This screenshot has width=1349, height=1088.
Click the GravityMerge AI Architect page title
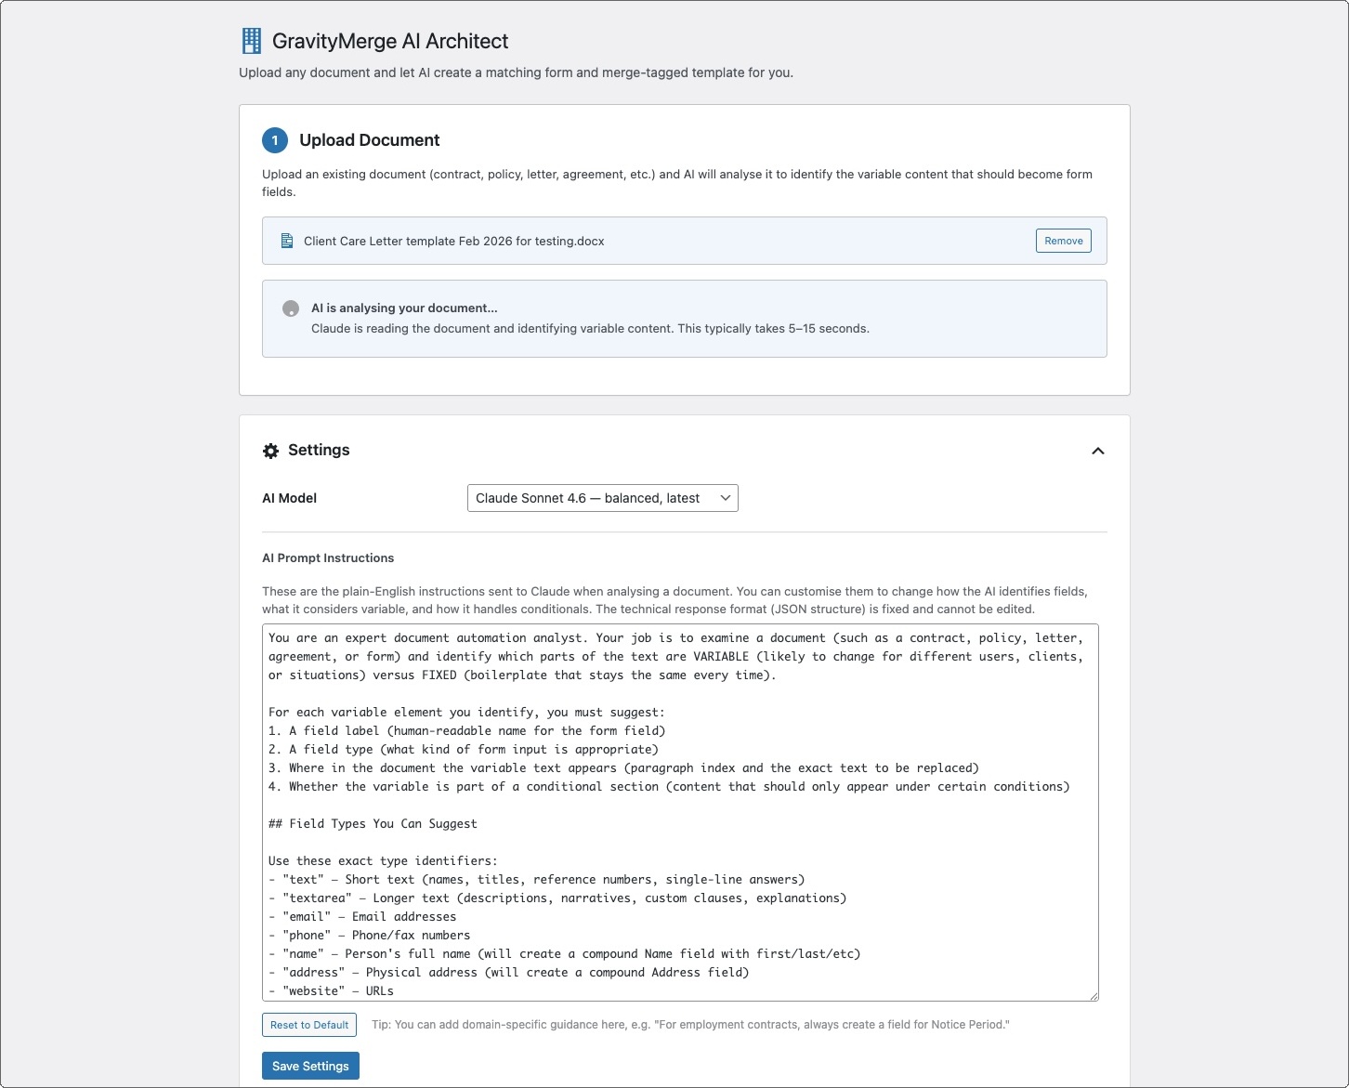(390, 41)
